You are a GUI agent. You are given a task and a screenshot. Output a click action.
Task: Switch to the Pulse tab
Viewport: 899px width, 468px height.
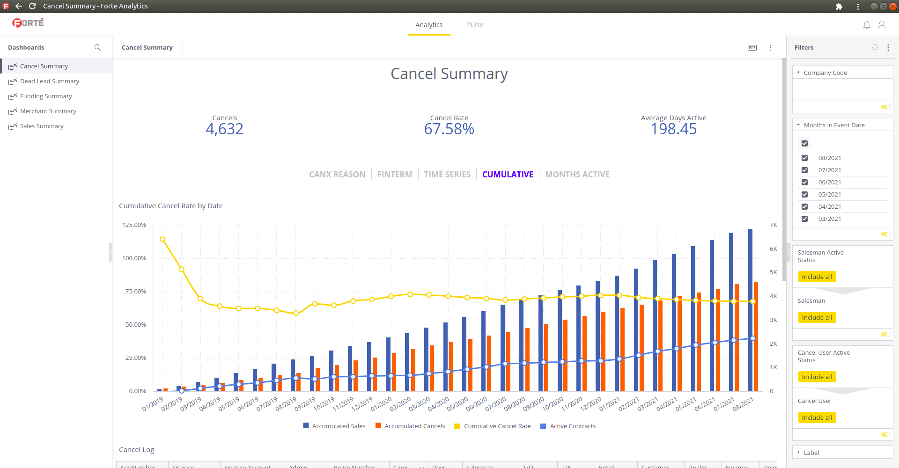[x=475, y=25]
